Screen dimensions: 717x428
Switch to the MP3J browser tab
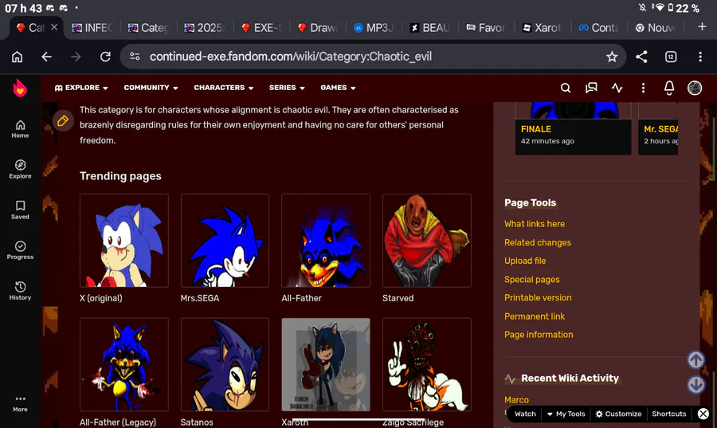tap(374, 28)
